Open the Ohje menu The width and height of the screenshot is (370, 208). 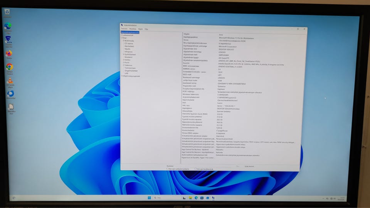(x=146, y=29)
